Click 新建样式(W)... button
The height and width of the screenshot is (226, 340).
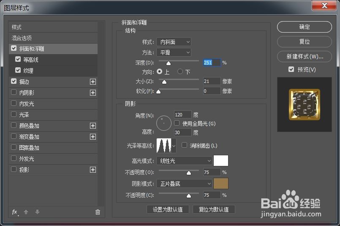click(x=305, y=57)
